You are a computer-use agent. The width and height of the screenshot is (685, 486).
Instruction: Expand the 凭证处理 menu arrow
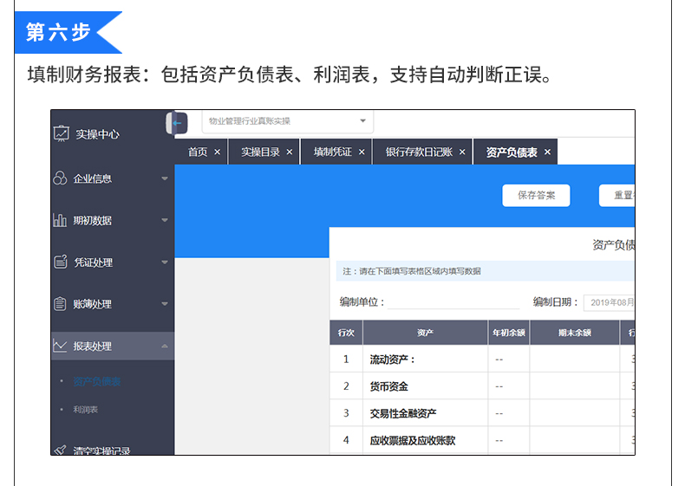point(165,262)
